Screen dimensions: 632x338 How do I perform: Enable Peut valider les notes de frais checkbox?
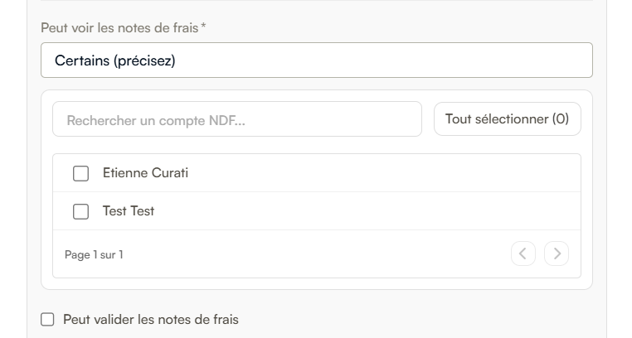tap(47, 320)
